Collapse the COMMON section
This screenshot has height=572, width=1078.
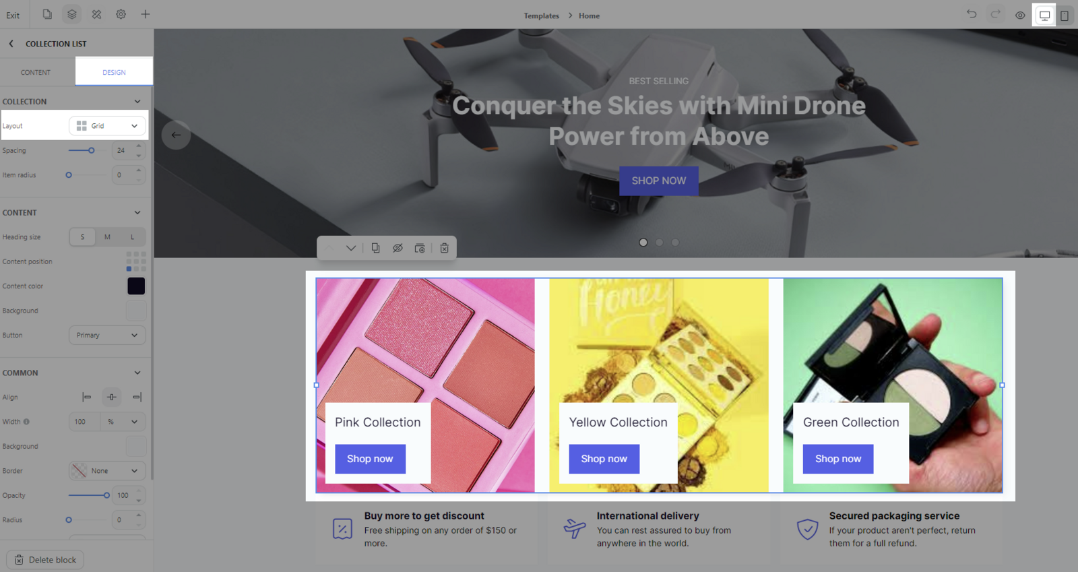[x=137, y=373]
